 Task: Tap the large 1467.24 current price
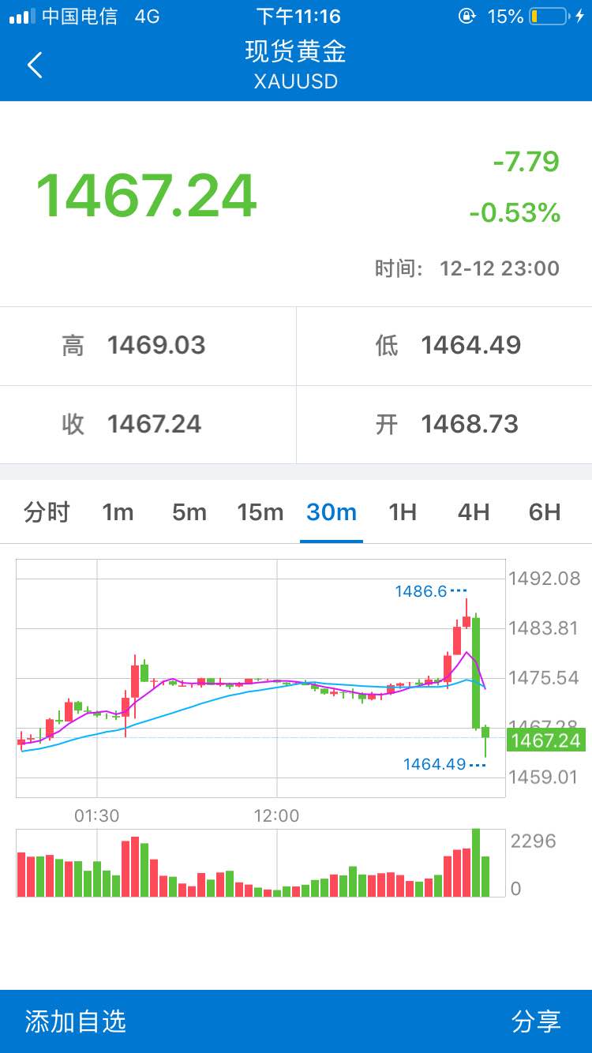click(147, 195)
